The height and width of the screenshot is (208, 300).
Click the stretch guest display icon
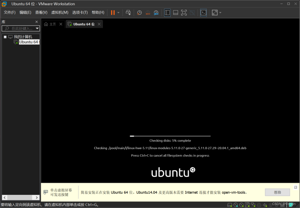215,13
